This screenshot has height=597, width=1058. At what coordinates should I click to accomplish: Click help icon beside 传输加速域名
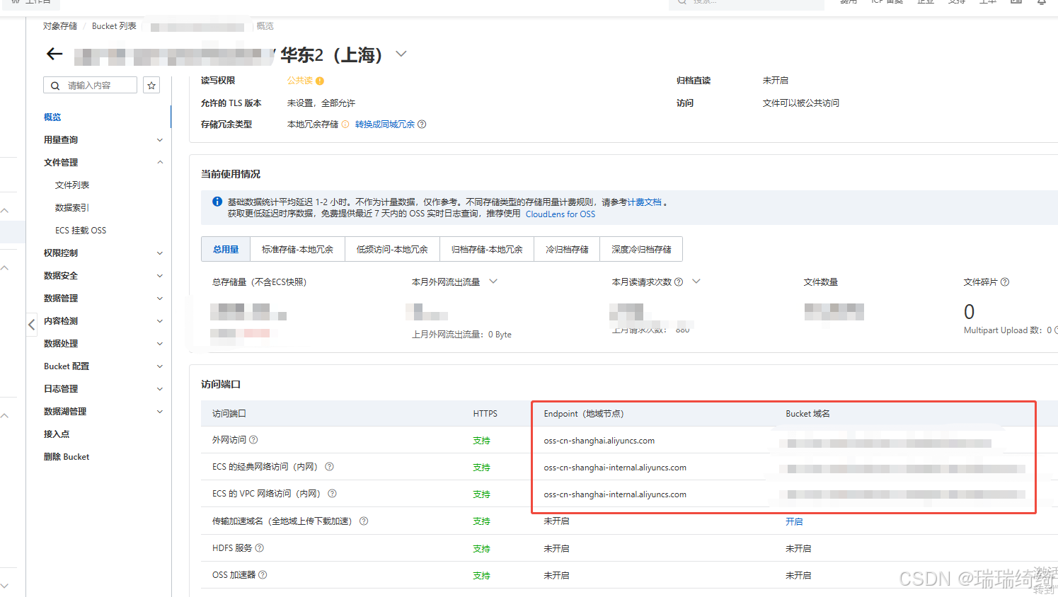(364, 521)
